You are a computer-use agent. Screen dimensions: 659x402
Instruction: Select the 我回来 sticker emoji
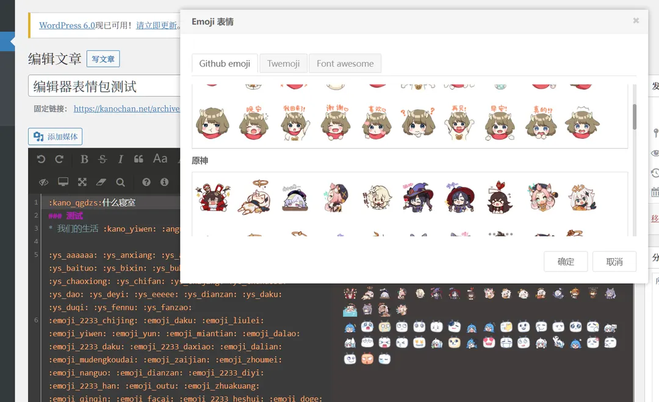tap(295, 122)
